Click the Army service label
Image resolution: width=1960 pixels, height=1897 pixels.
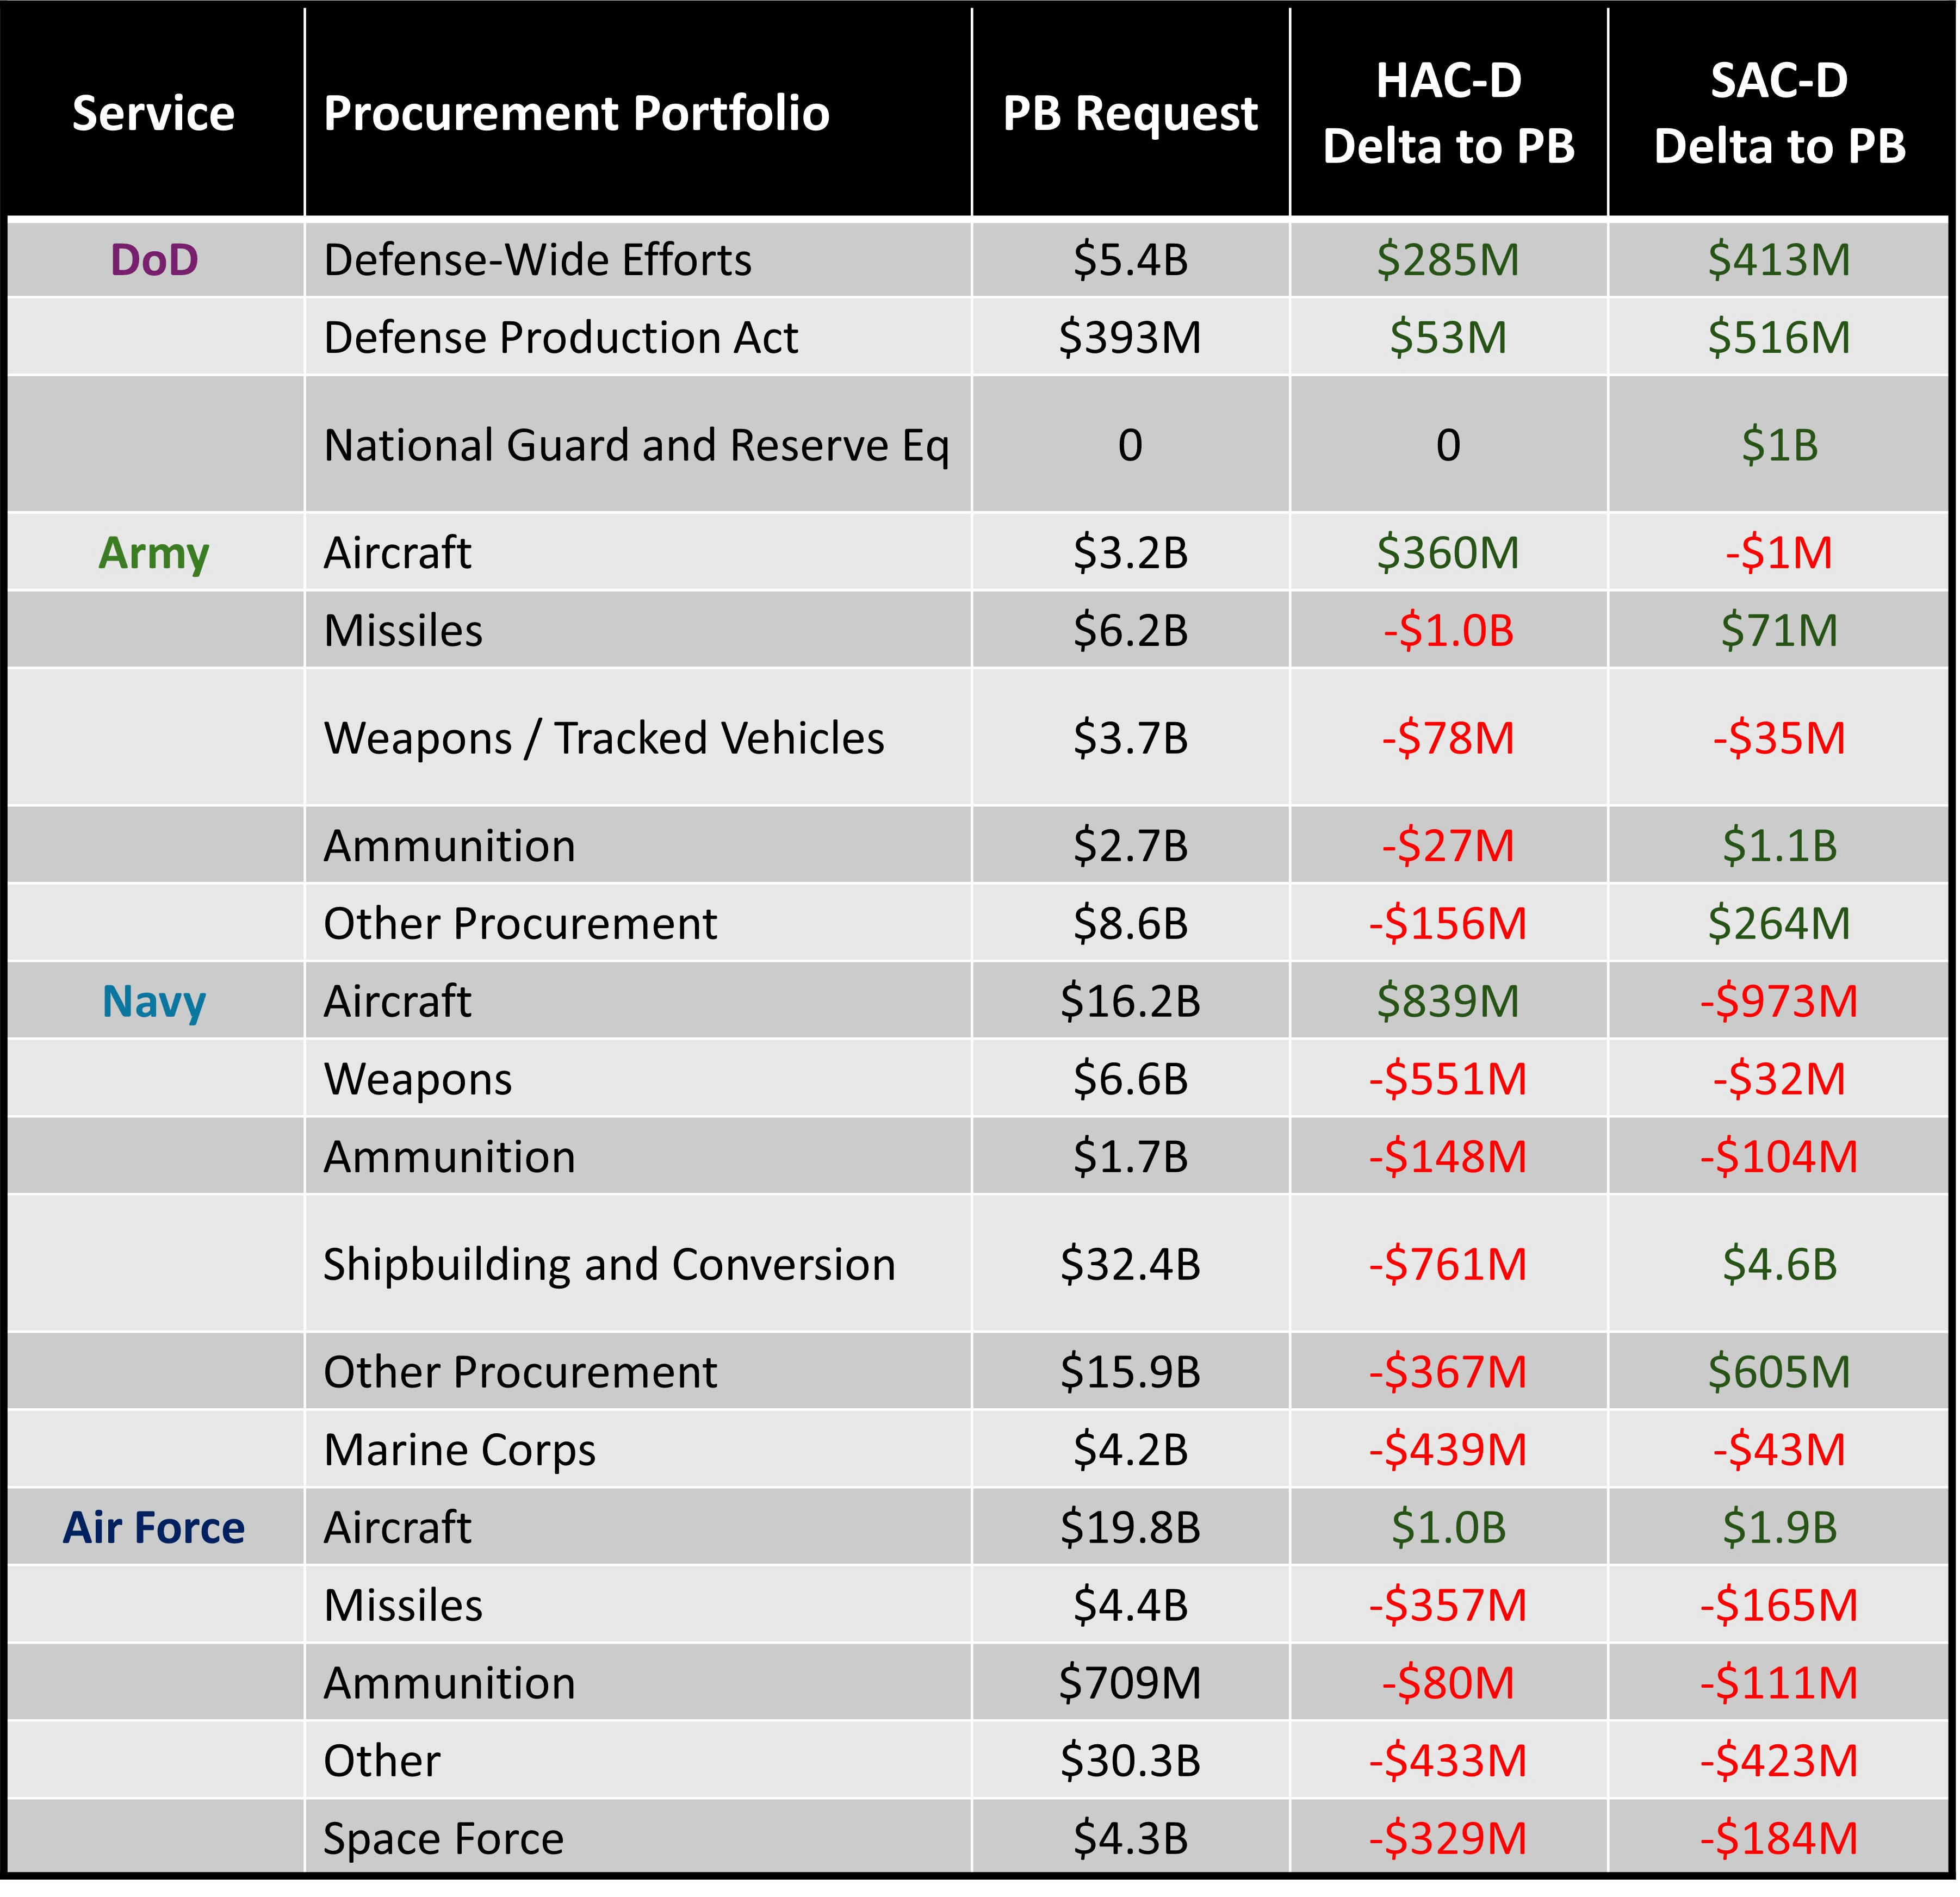click(154, 553)
